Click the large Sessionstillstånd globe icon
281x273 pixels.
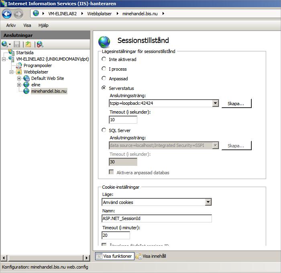click(x=104, y=42)
